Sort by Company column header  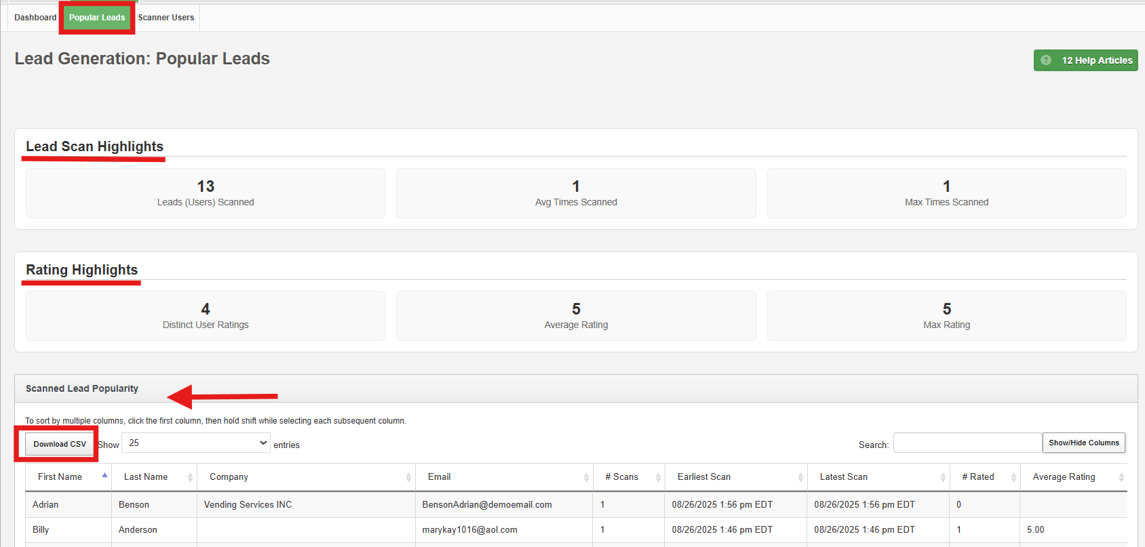pos(229,477)
